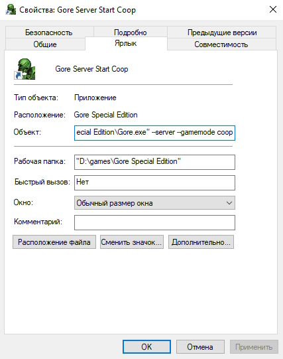This screenshot has height=359, width=283.
Task: Open the Предыдущие версии tab
Action: (x=222, y=33)
